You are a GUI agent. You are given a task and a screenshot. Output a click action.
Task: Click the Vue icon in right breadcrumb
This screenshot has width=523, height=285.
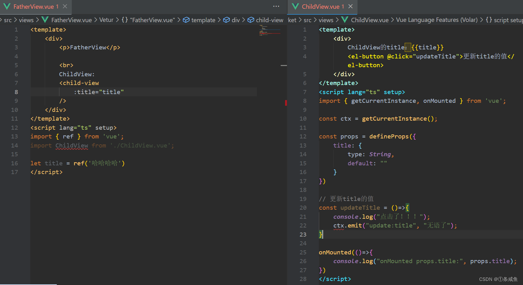(345, 20)
